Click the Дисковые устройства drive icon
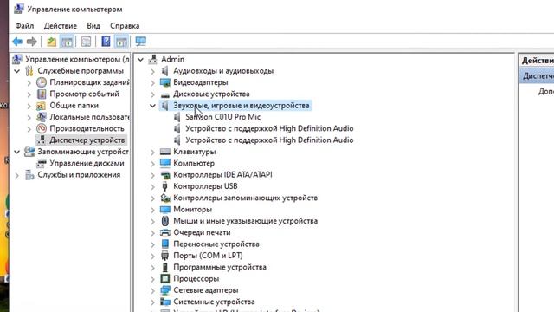This screenshot has height=312, width=554. pos(165,94)
